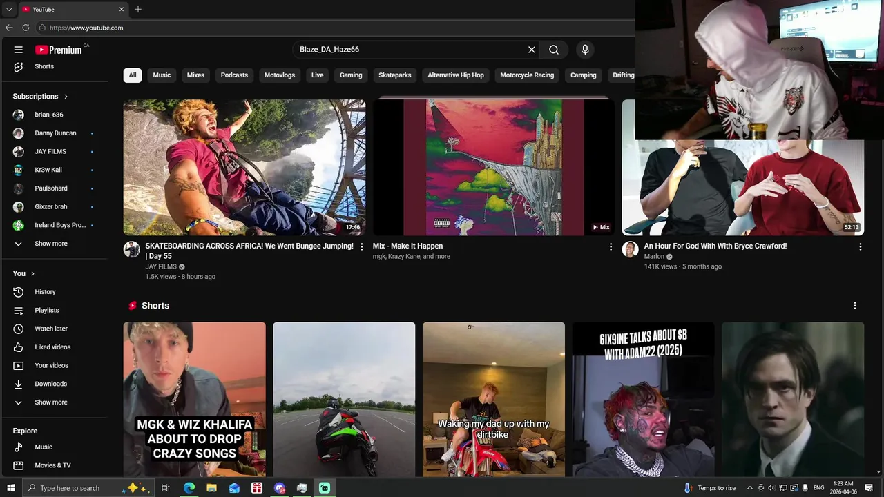Click the JAY FILMS channel avatar beside video title

131,249
